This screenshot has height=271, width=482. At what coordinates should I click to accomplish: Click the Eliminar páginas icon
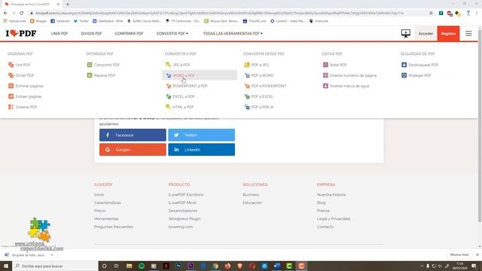coord(11,86)
